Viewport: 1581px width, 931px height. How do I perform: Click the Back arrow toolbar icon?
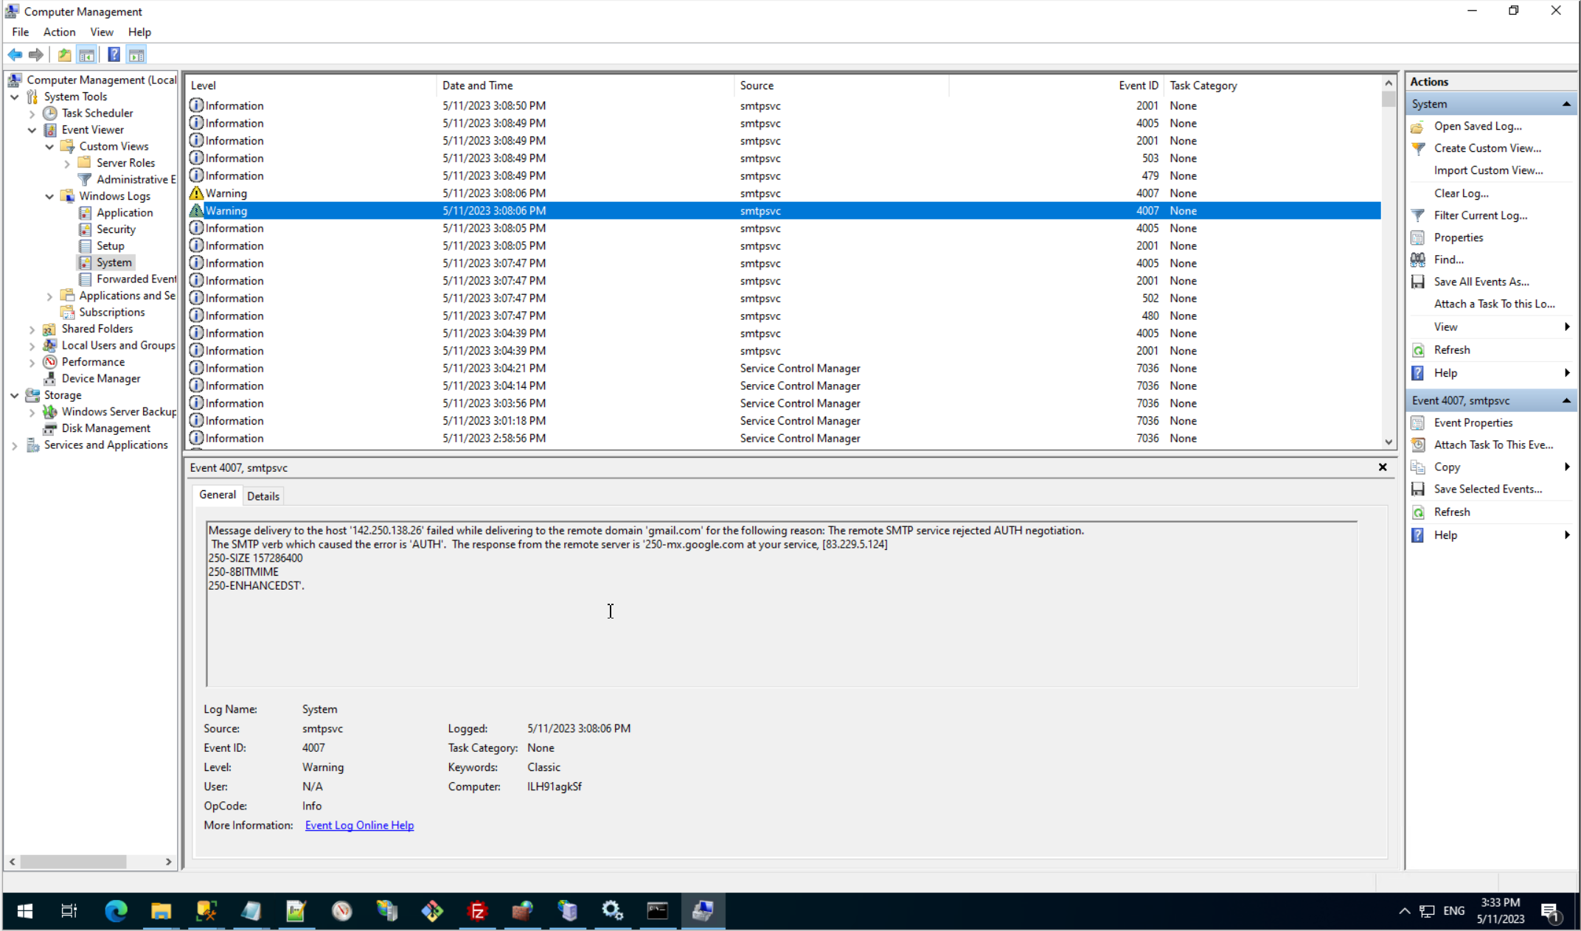(15, 55)
